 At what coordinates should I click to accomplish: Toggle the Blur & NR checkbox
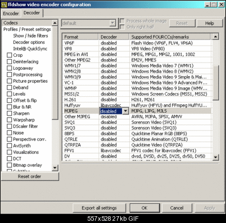point(10,107)
